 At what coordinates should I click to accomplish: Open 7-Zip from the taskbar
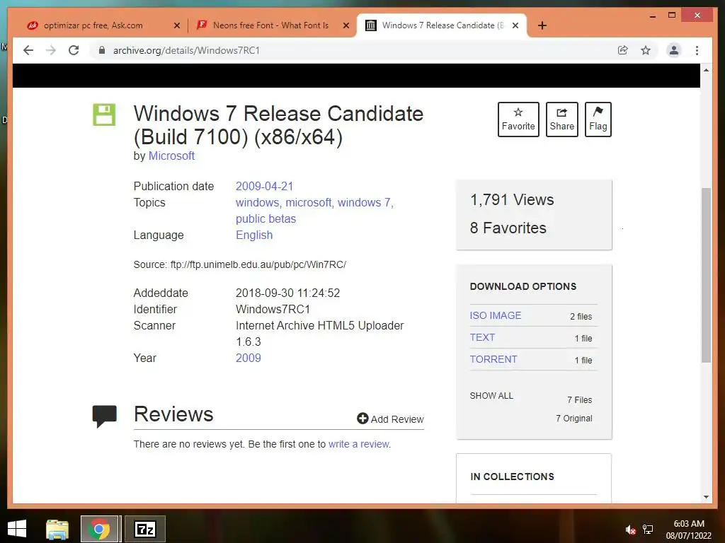(145, 529)
